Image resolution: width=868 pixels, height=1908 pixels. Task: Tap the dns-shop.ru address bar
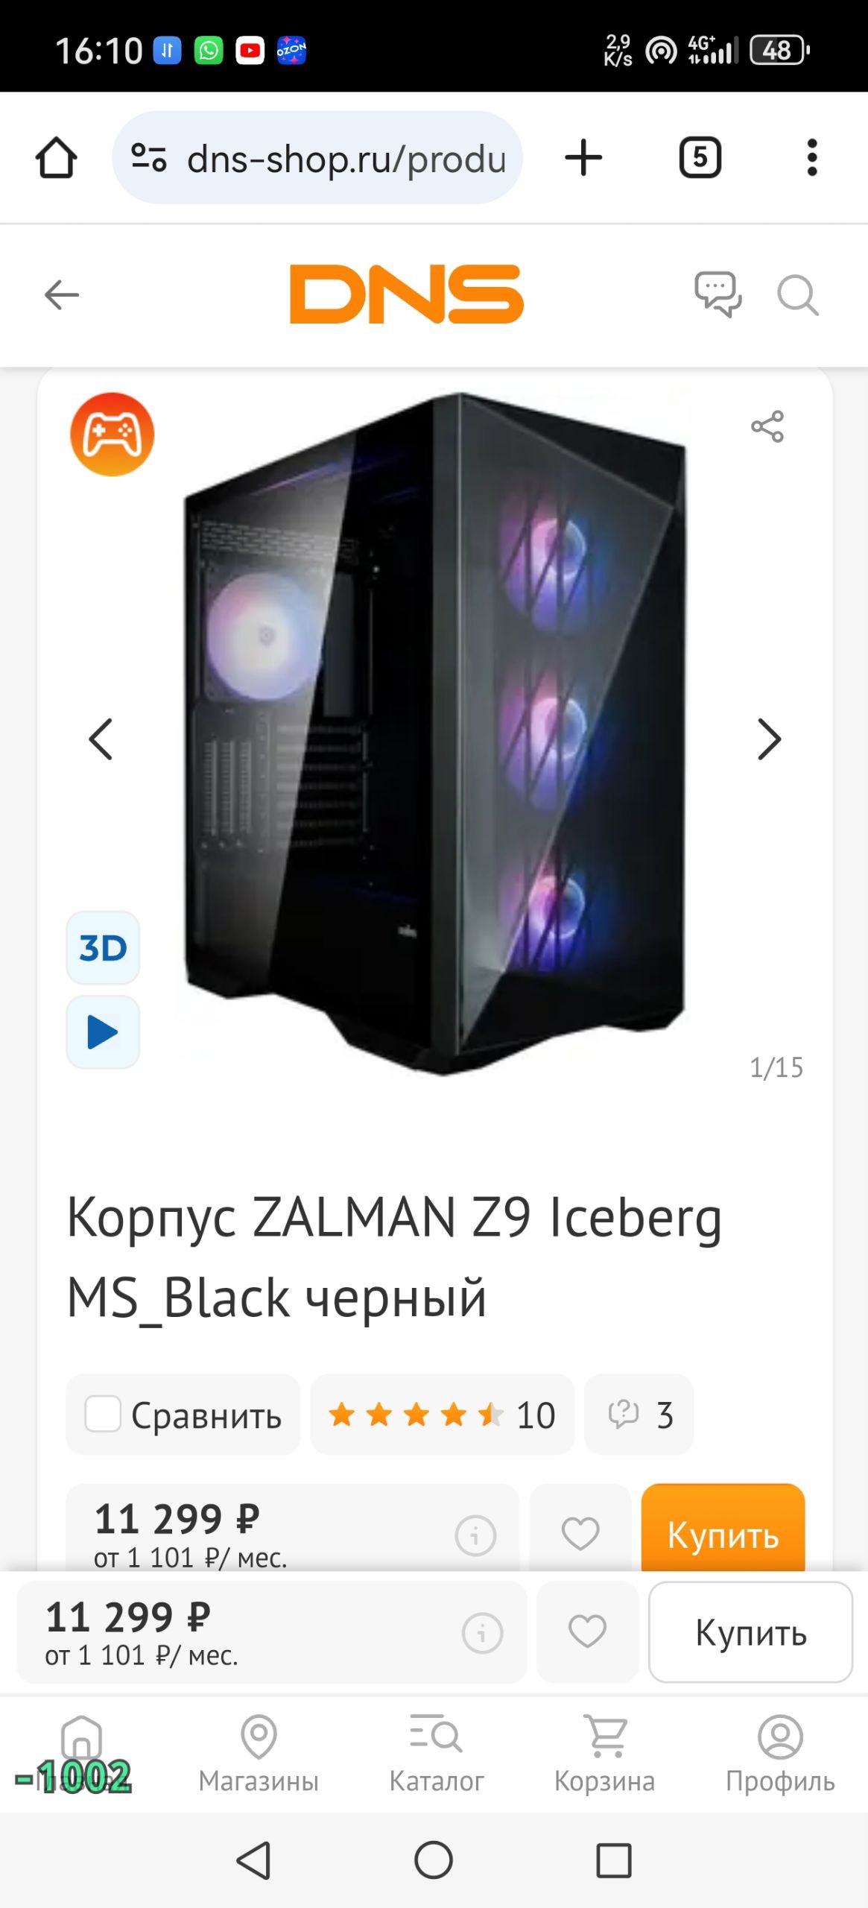pyautogui.click(x=317, y=157)
